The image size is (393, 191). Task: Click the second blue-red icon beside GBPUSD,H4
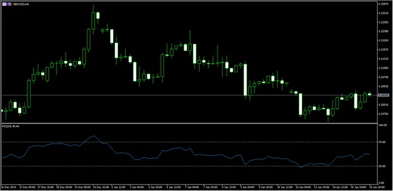(9, 4)
